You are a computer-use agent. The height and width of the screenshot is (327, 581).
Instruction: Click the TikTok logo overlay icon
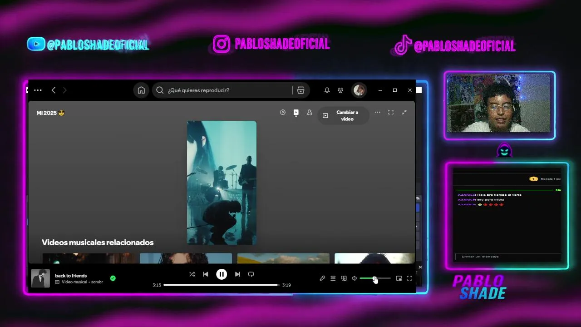point(403,45)
